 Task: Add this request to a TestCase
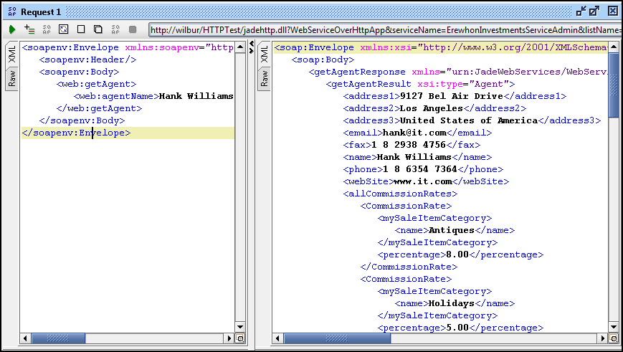click(29, 29)
